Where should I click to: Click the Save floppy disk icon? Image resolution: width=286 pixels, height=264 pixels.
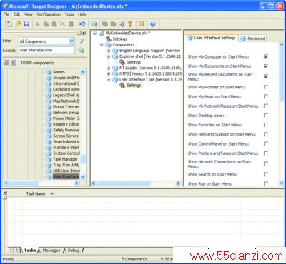click(x=26, y=24)
